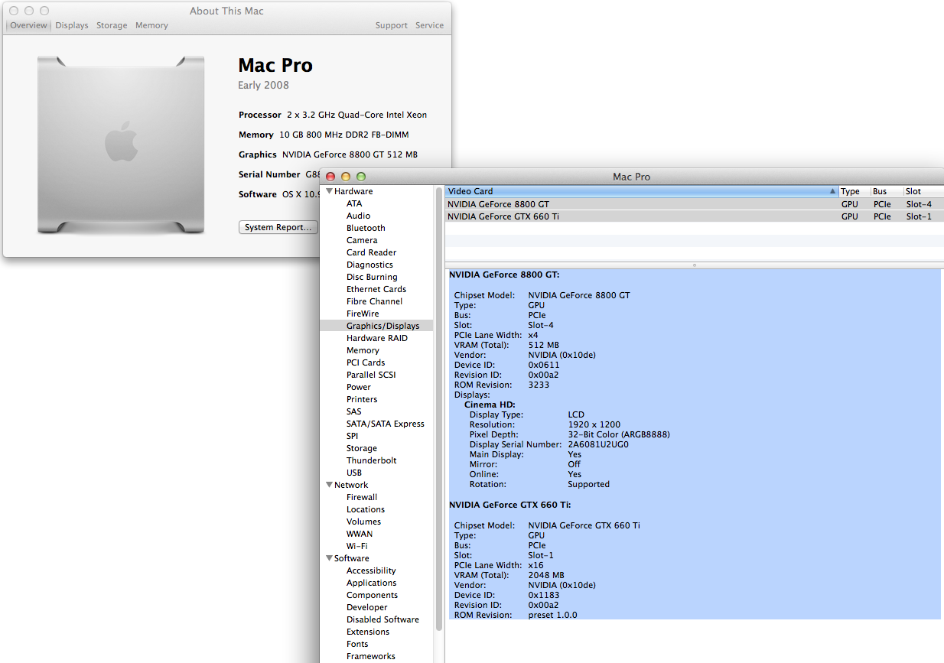
Task: Select Storage in the System Report sidebar
Action: click(361, 448)
